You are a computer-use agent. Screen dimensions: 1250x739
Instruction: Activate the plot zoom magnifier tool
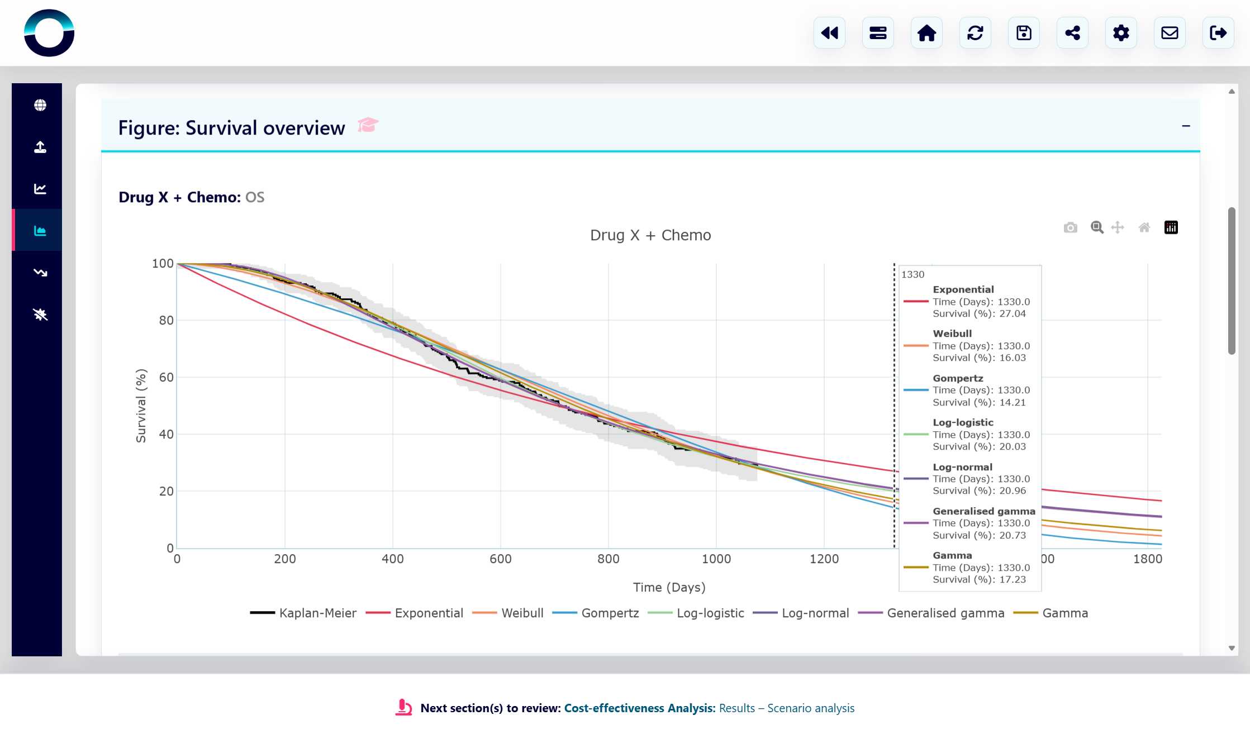coord(1097,227)
